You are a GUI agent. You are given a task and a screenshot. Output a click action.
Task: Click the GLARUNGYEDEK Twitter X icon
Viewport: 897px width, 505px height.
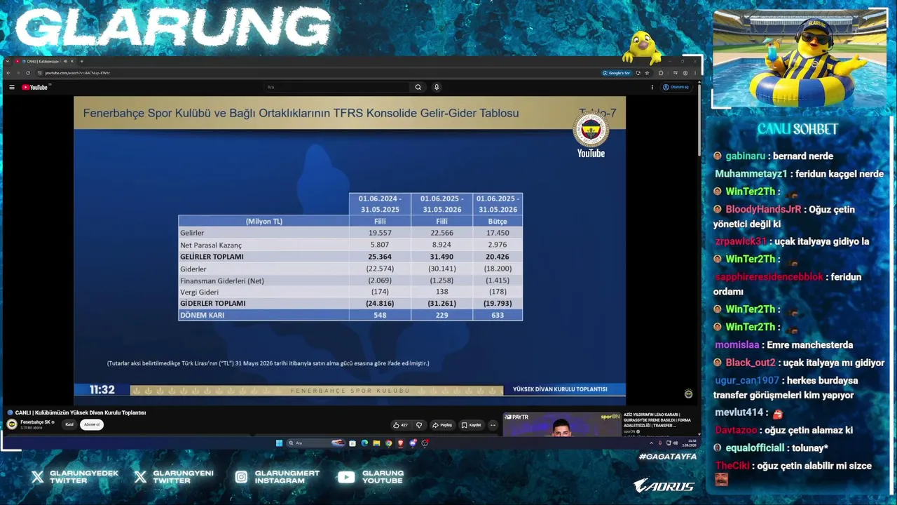[37, 477]
